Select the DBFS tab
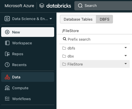The width and height of the screenshot is (132, 109). pyautogui.click(x=104, y=19)
